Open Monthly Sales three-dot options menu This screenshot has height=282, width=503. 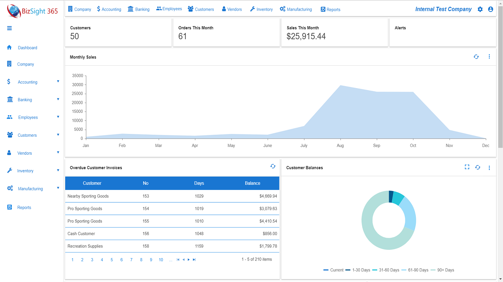coord(489,57)
